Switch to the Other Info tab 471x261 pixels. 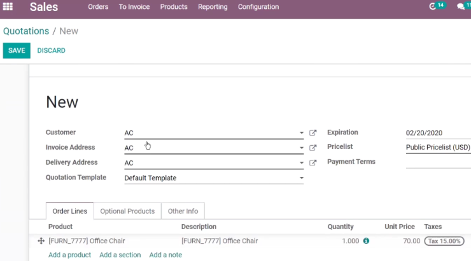pos(183,211)
